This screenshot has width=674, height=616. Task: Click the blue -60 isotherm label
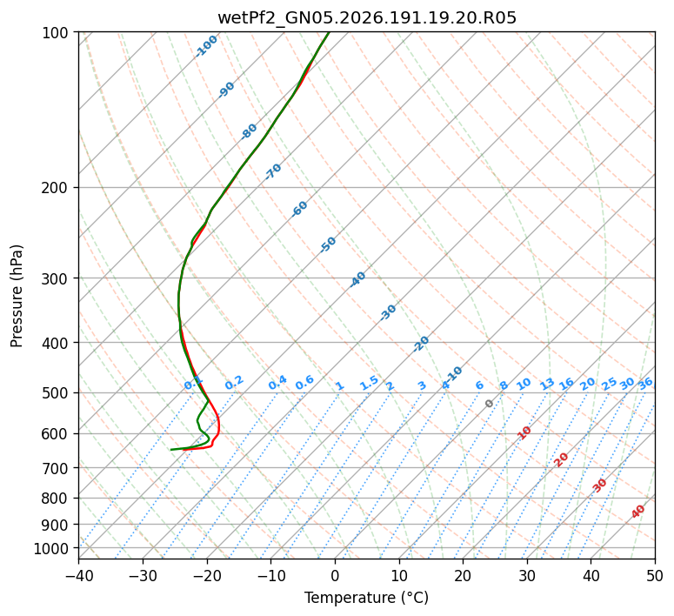[299, 209]
